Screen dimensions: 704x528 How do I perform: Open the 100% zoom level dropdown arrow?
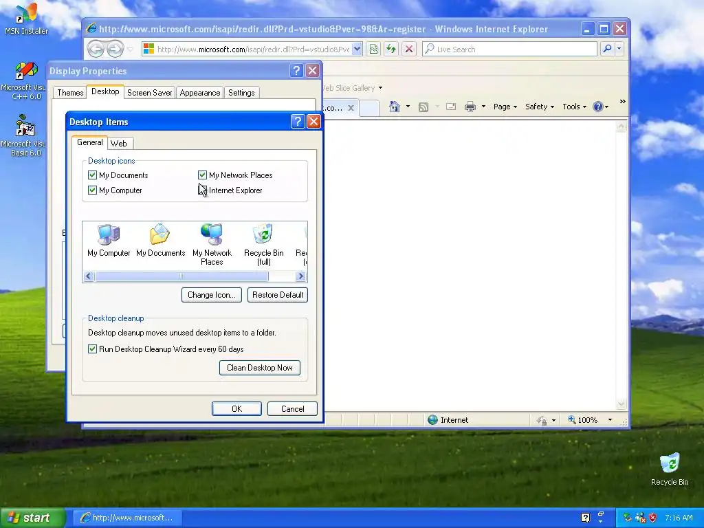610,420
